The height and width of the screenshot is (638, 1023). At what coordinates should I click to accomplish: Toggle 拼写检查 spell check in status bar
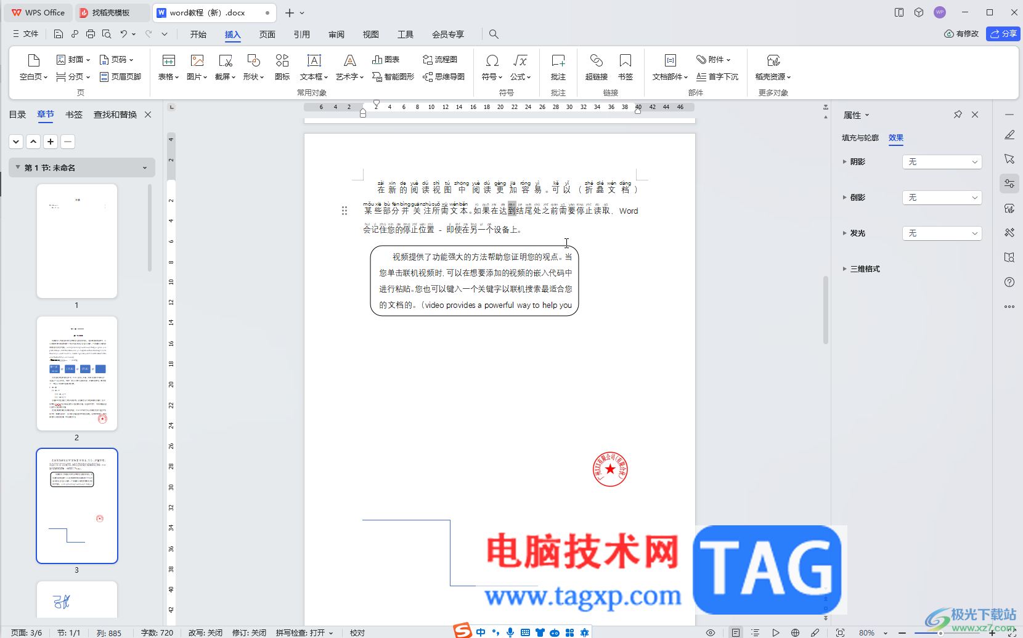pos(304,632)
